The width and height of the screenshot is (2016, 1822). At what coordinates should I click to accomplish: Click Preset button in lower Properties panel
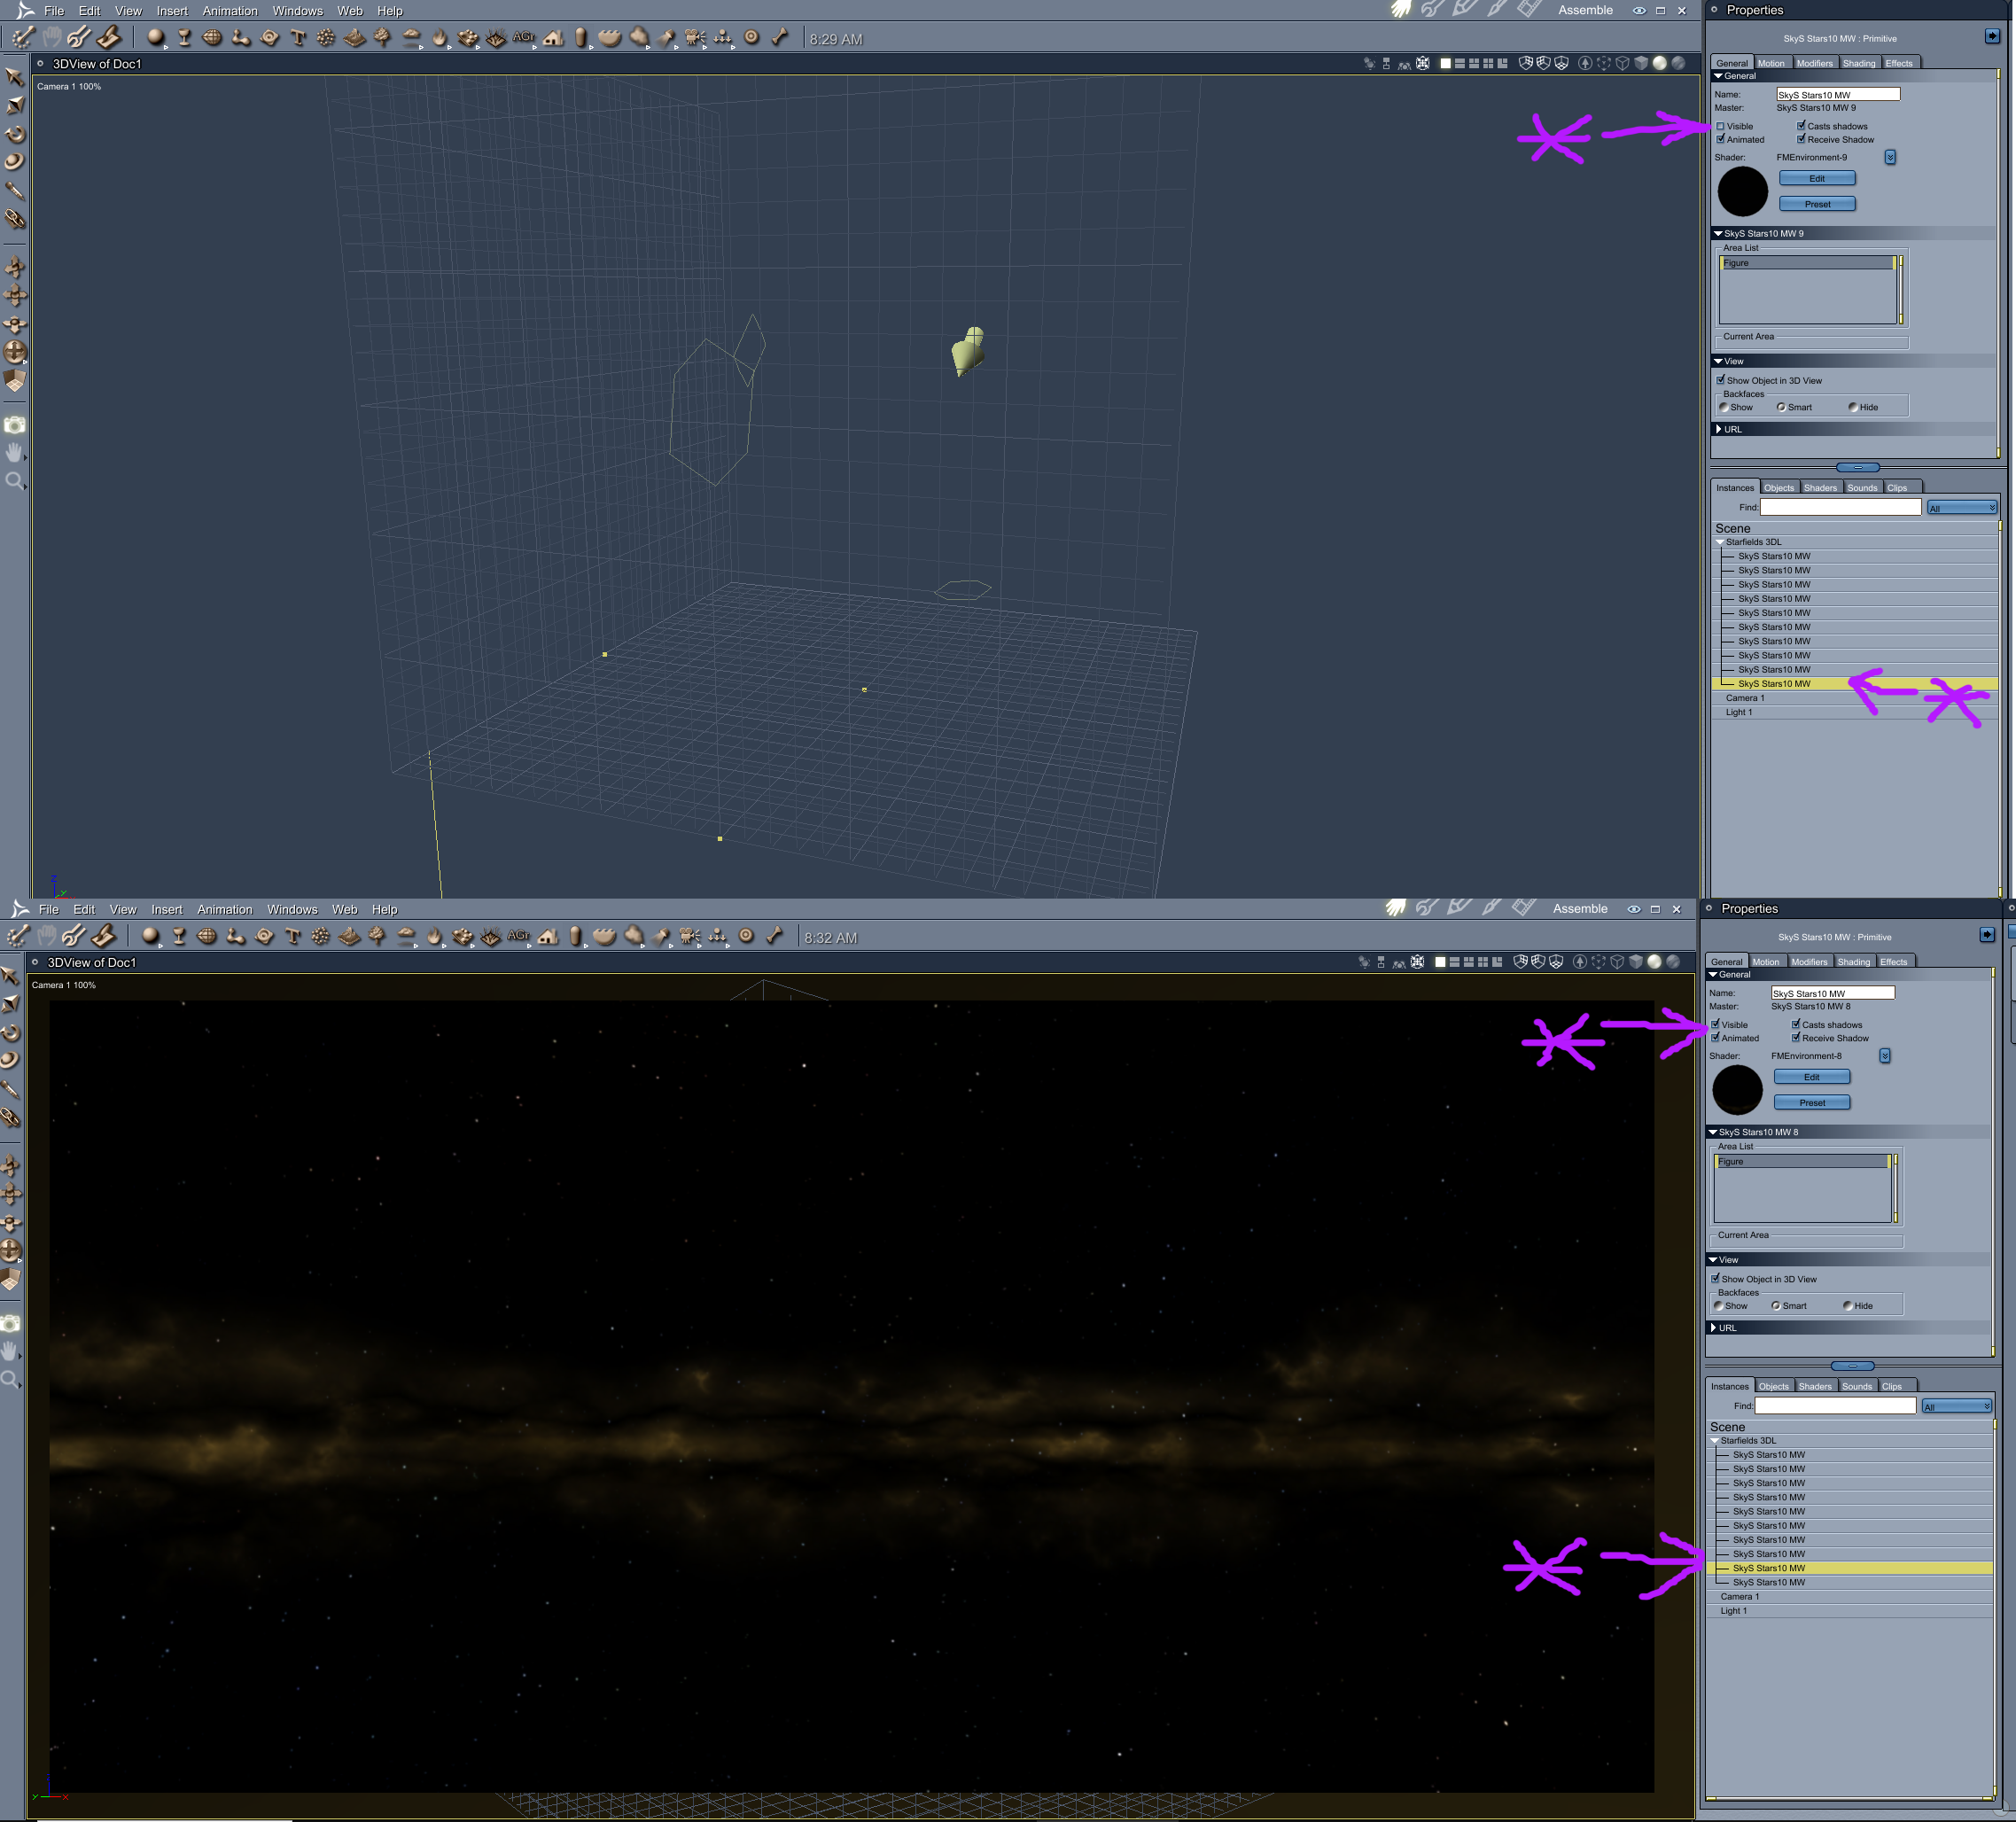coord(1812,1102)
